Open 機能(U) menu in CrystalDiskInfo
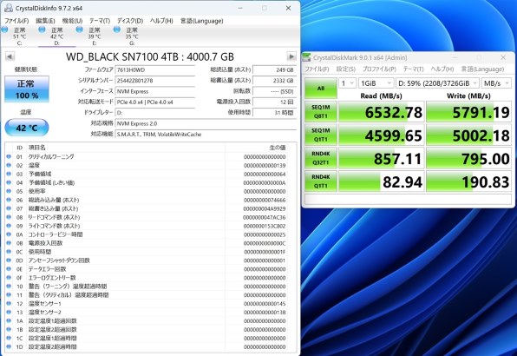This screenshot has width=517, height=356. tap(72, 21)
